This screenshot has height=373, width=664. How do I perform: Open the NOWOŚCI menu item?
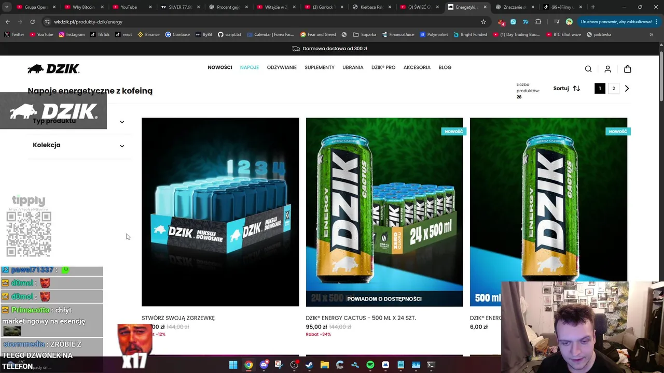click(220, 67)
